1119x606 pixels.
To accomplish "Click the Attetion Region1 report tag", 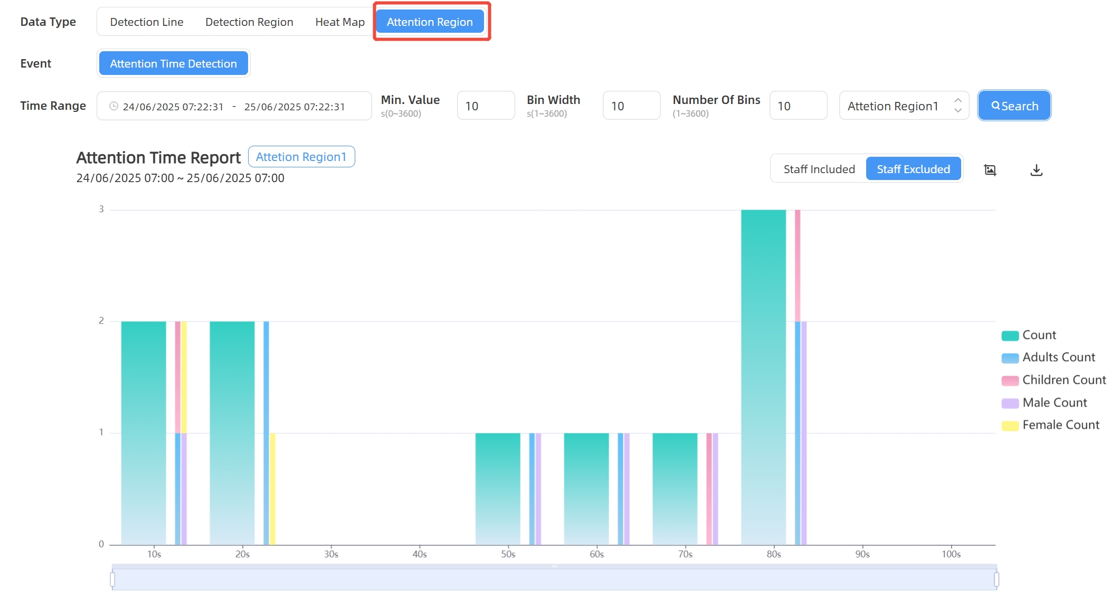I will coord(301,157).
